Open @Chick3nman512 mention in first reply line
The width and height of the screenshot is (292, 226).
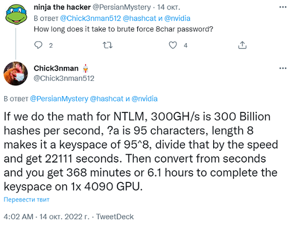click(x=91, y=19)
